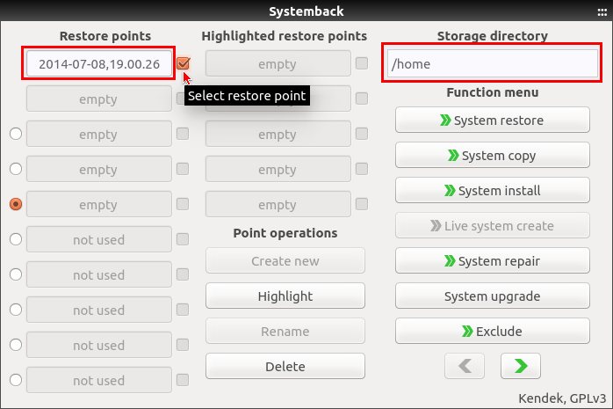Click the Highlight point operation button
Image resolution: width=613 pixels, height=409 pixels.
(x=285, y=296)
